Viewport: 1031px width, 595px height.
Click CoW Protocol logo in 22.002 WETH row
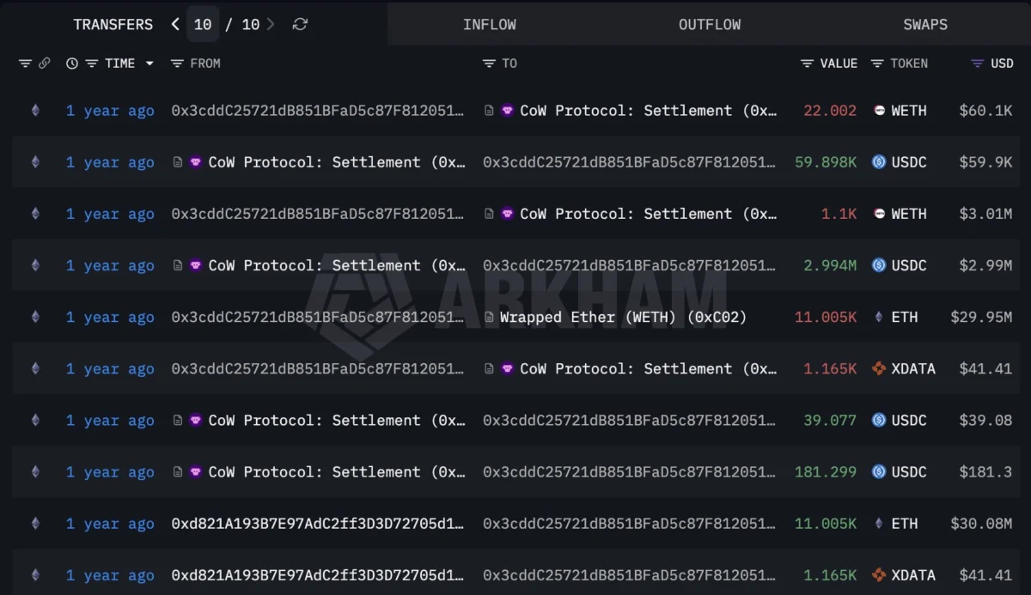pyautogui.click(x=508, y=111)
